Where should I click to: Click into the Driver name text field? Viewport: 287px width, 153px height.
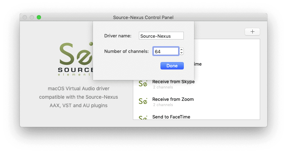(x=161, y=36)
